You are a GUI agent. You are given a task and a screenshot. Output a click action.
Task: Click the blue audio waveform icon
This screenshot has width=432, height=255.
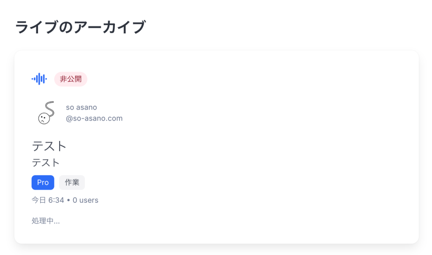pyautogui.click(x=39, y=79)
